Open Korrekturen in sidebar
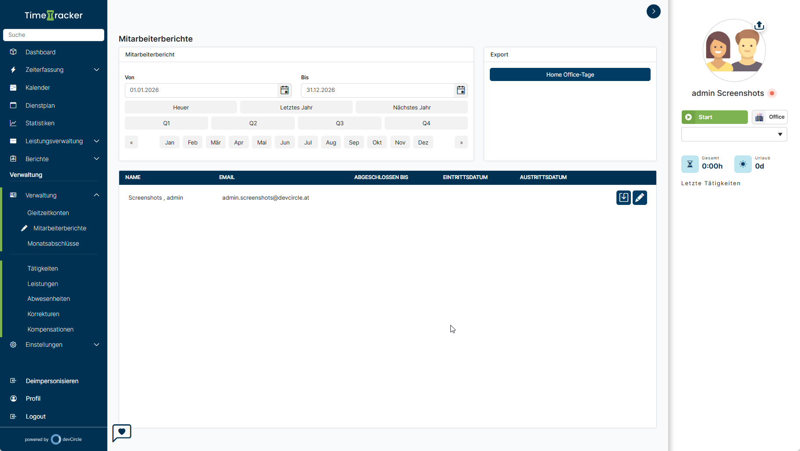The height and width of the screenshot is (451, 800). click(x=43, y=314)
